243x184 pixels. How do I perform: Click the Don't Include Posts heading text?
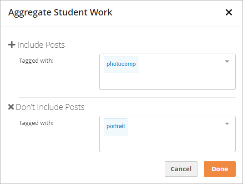pyautogui.click(x=50, y=107)
